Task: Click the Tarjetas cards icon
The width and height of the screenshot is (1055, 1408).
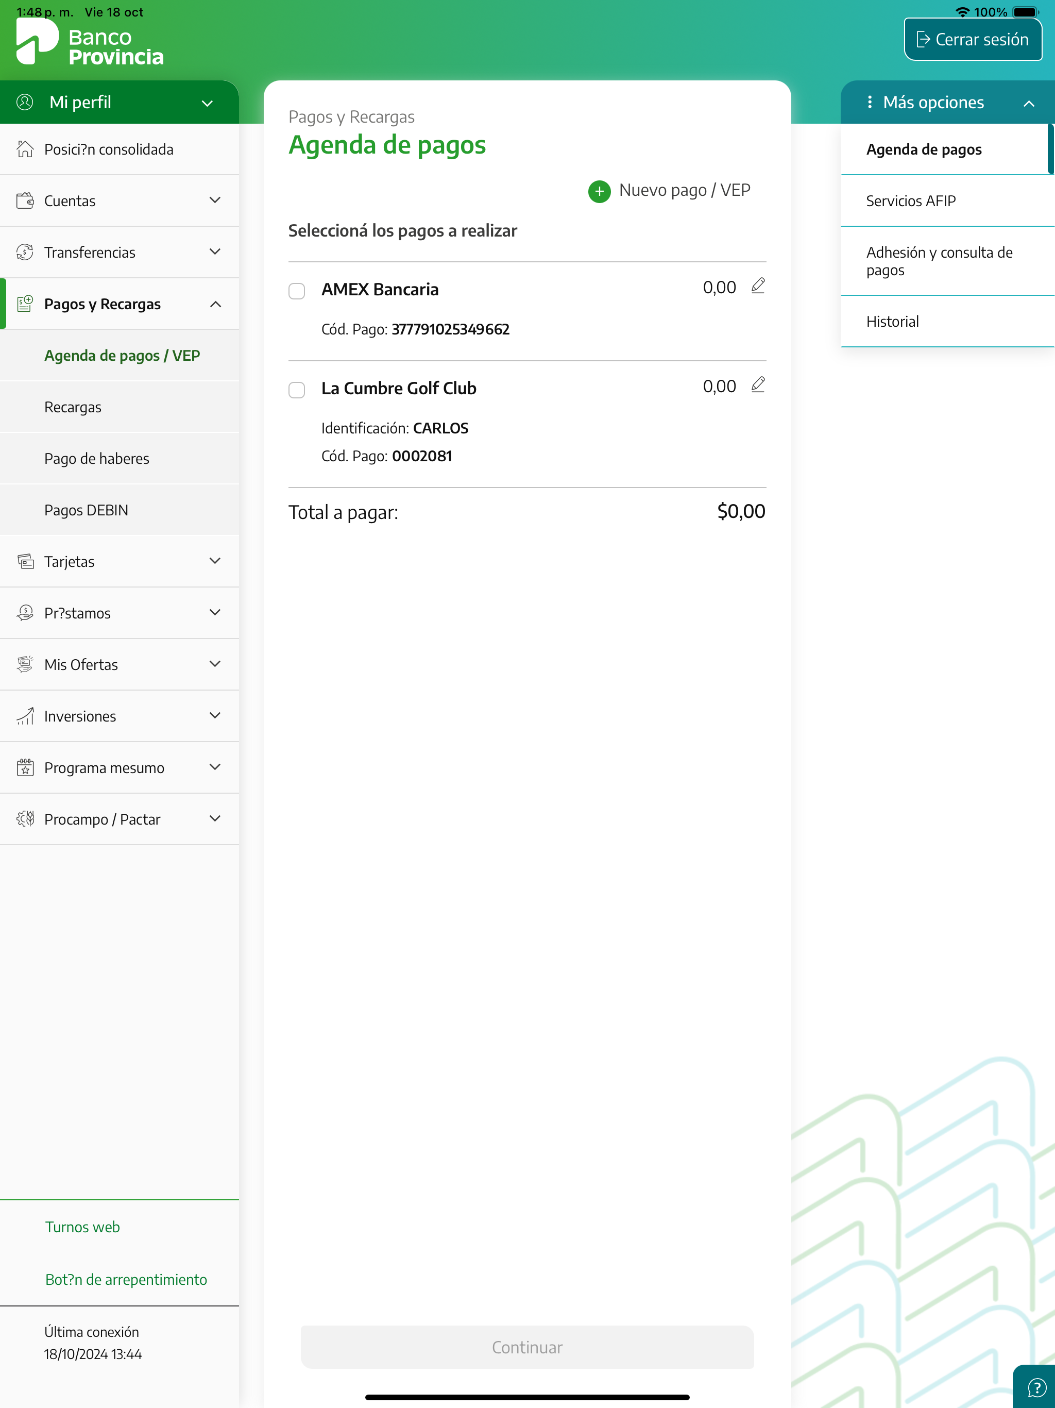Action: point(25,561)
